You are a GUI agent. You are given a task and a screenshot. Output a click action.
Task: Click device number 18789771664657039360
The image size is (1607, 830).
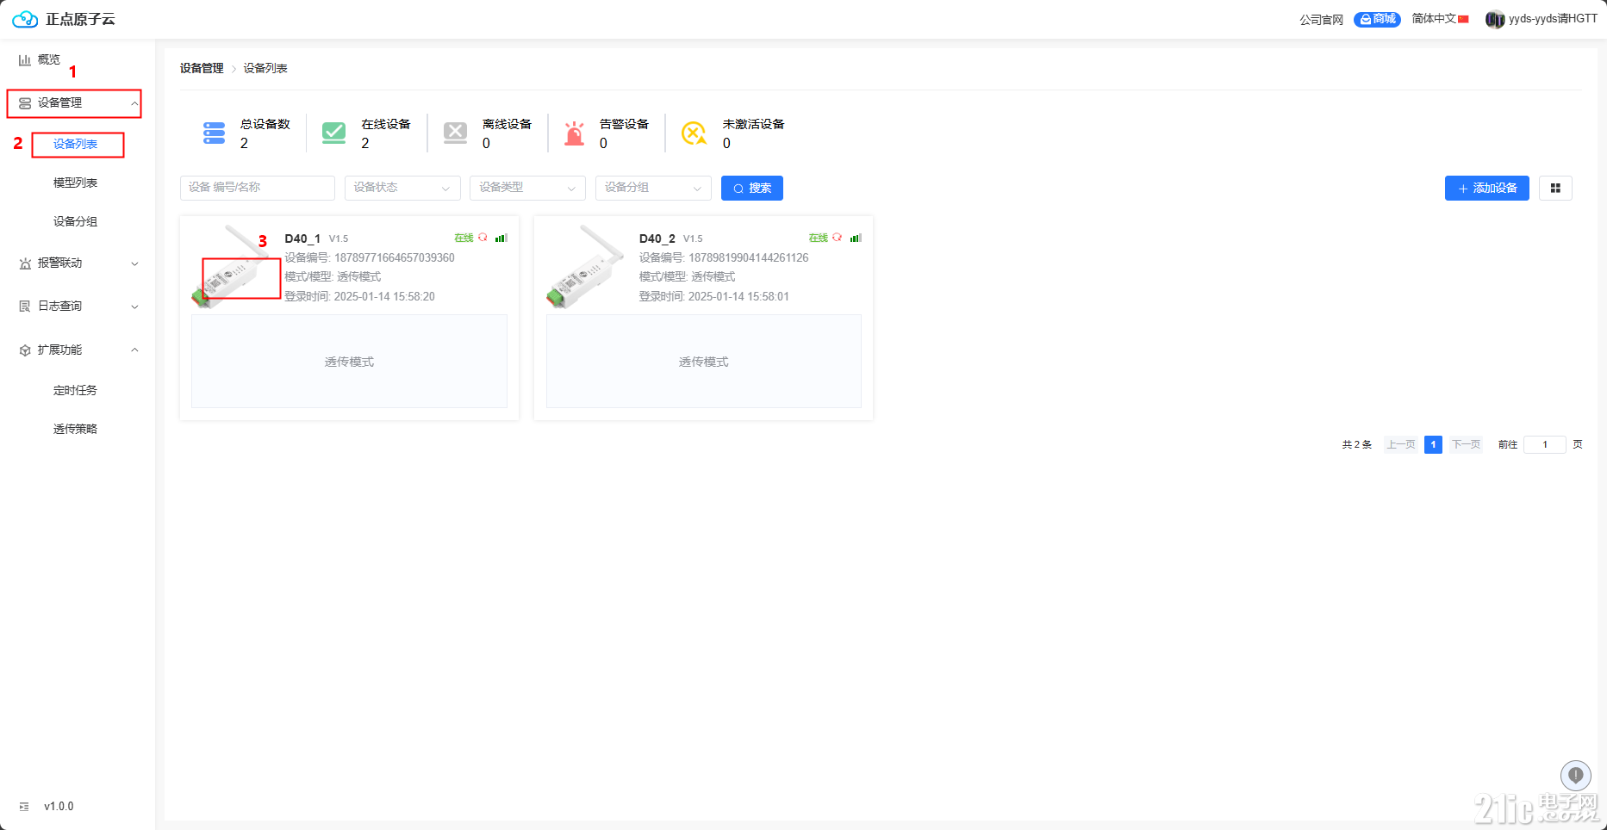[x=395, y=258]
